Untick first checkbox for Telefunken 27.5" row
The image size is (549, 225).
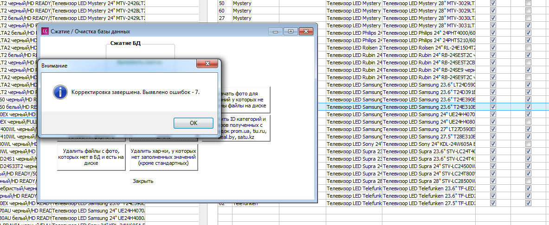[493, 203]
